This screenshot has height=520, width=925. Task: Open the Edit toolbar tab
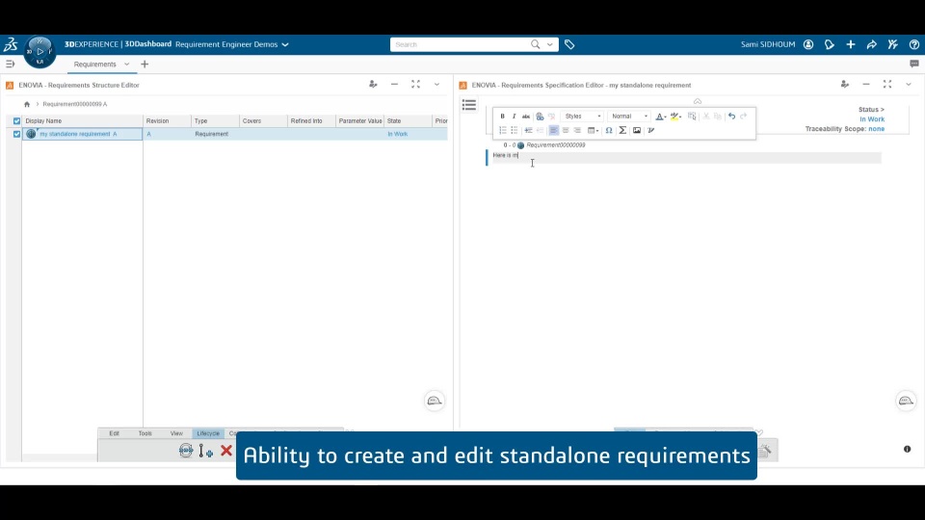tap(114, 433)
